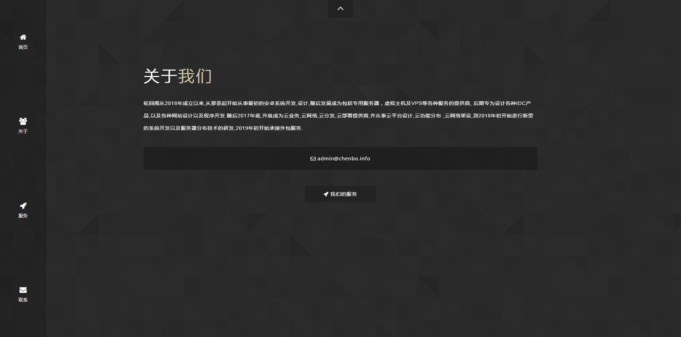
Task: Click the paragraph line starting with 轮回阁从2018年
Action: (337, 103)
